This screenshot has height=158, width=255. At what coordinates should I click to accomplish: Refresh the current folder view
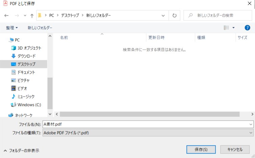click(x=174, y=16)
